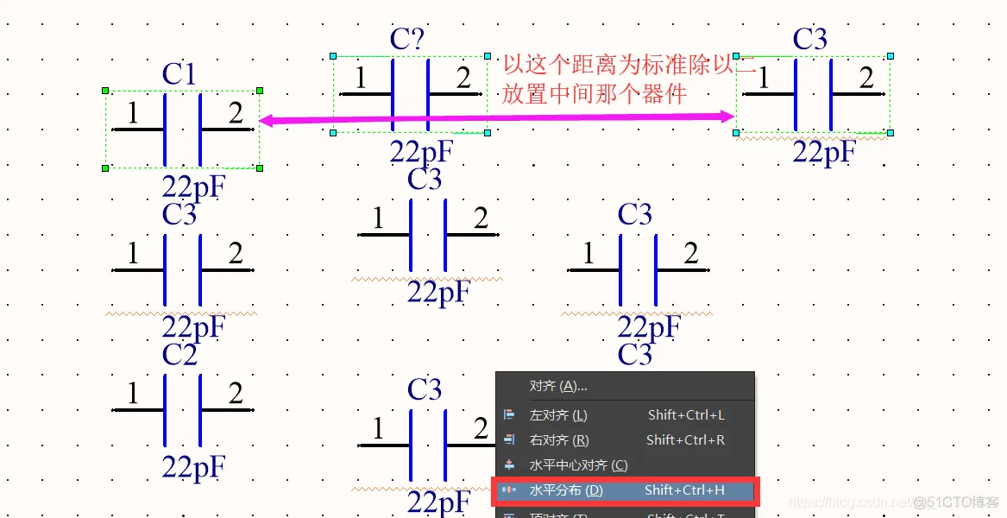Choose 水平分布 (D) from context menu
The image size is (1007, 518).
625,490
